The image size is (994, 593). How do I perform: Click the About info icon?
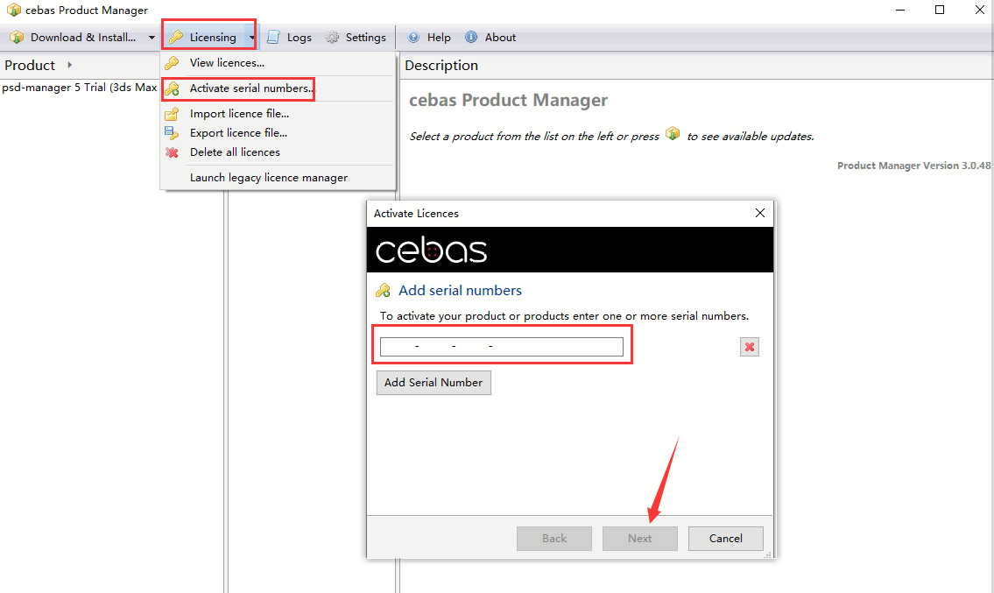(x=471, y=38)
